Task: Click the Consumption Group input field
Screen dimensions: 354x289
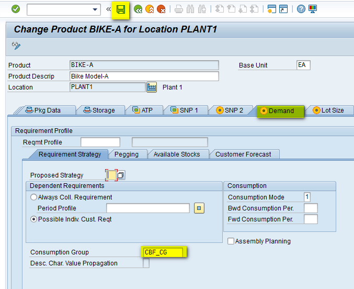Action: pyautogui.click(x=163, y=252)
